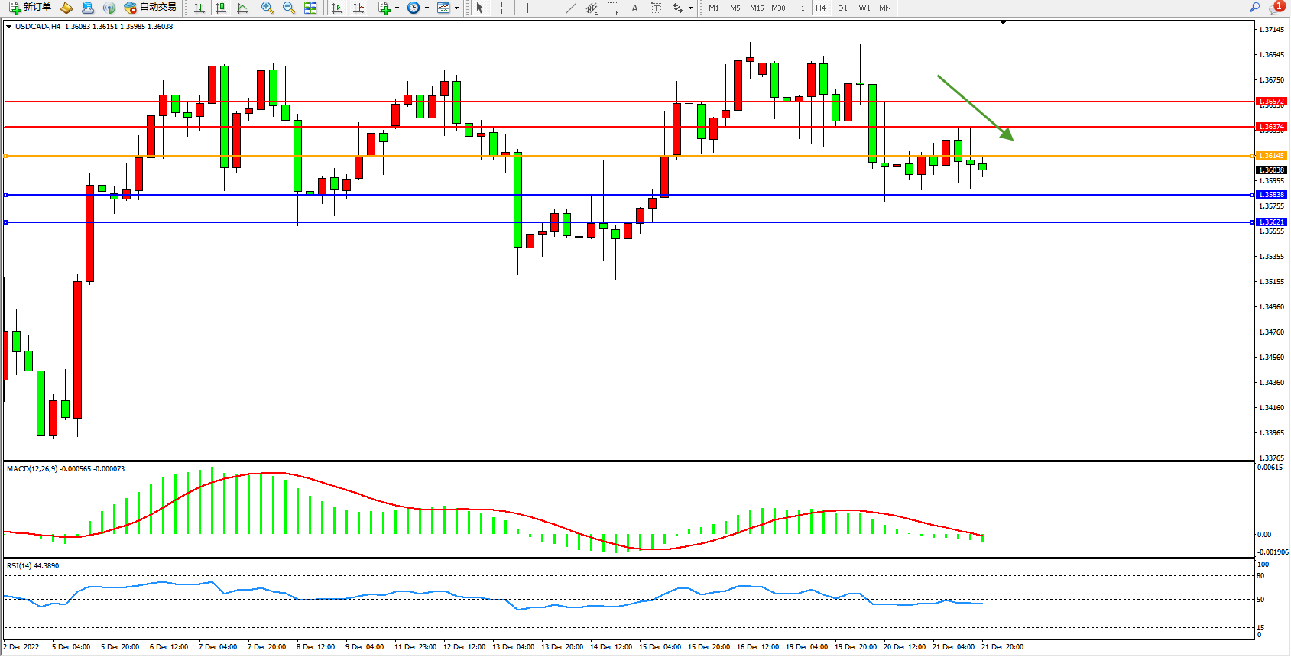Select the crosshair tool
The height and width of the screenshot is (657, 1291).
501,8
